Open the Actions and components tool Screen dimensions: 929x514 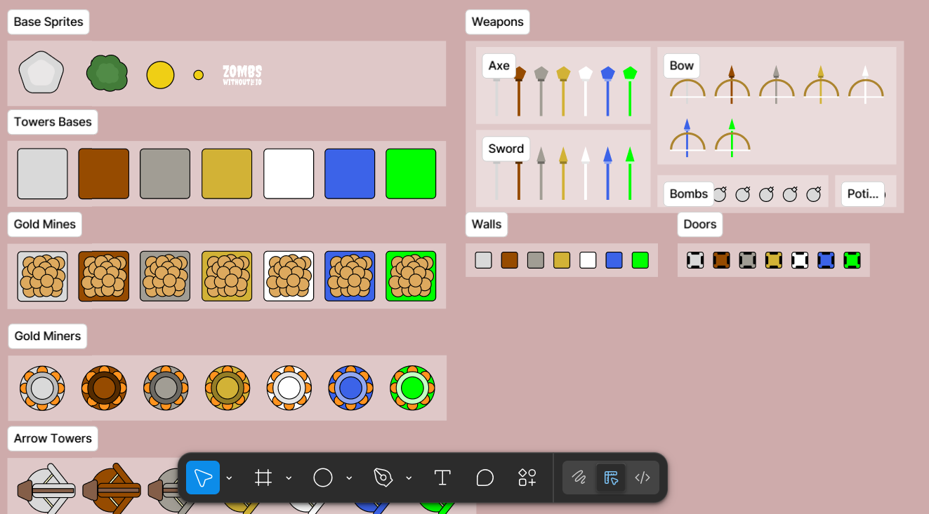pyautogui.click(x=527, y=478)
